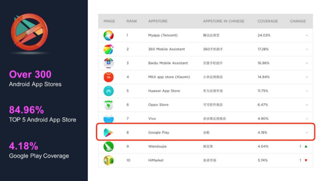Select the Vivo name cell
Image resolution: width=322 pixels, height=181 pixels.
152,119
